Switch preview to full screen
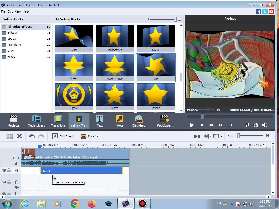This screenshot has height=209, width=279. coord(247,125)
